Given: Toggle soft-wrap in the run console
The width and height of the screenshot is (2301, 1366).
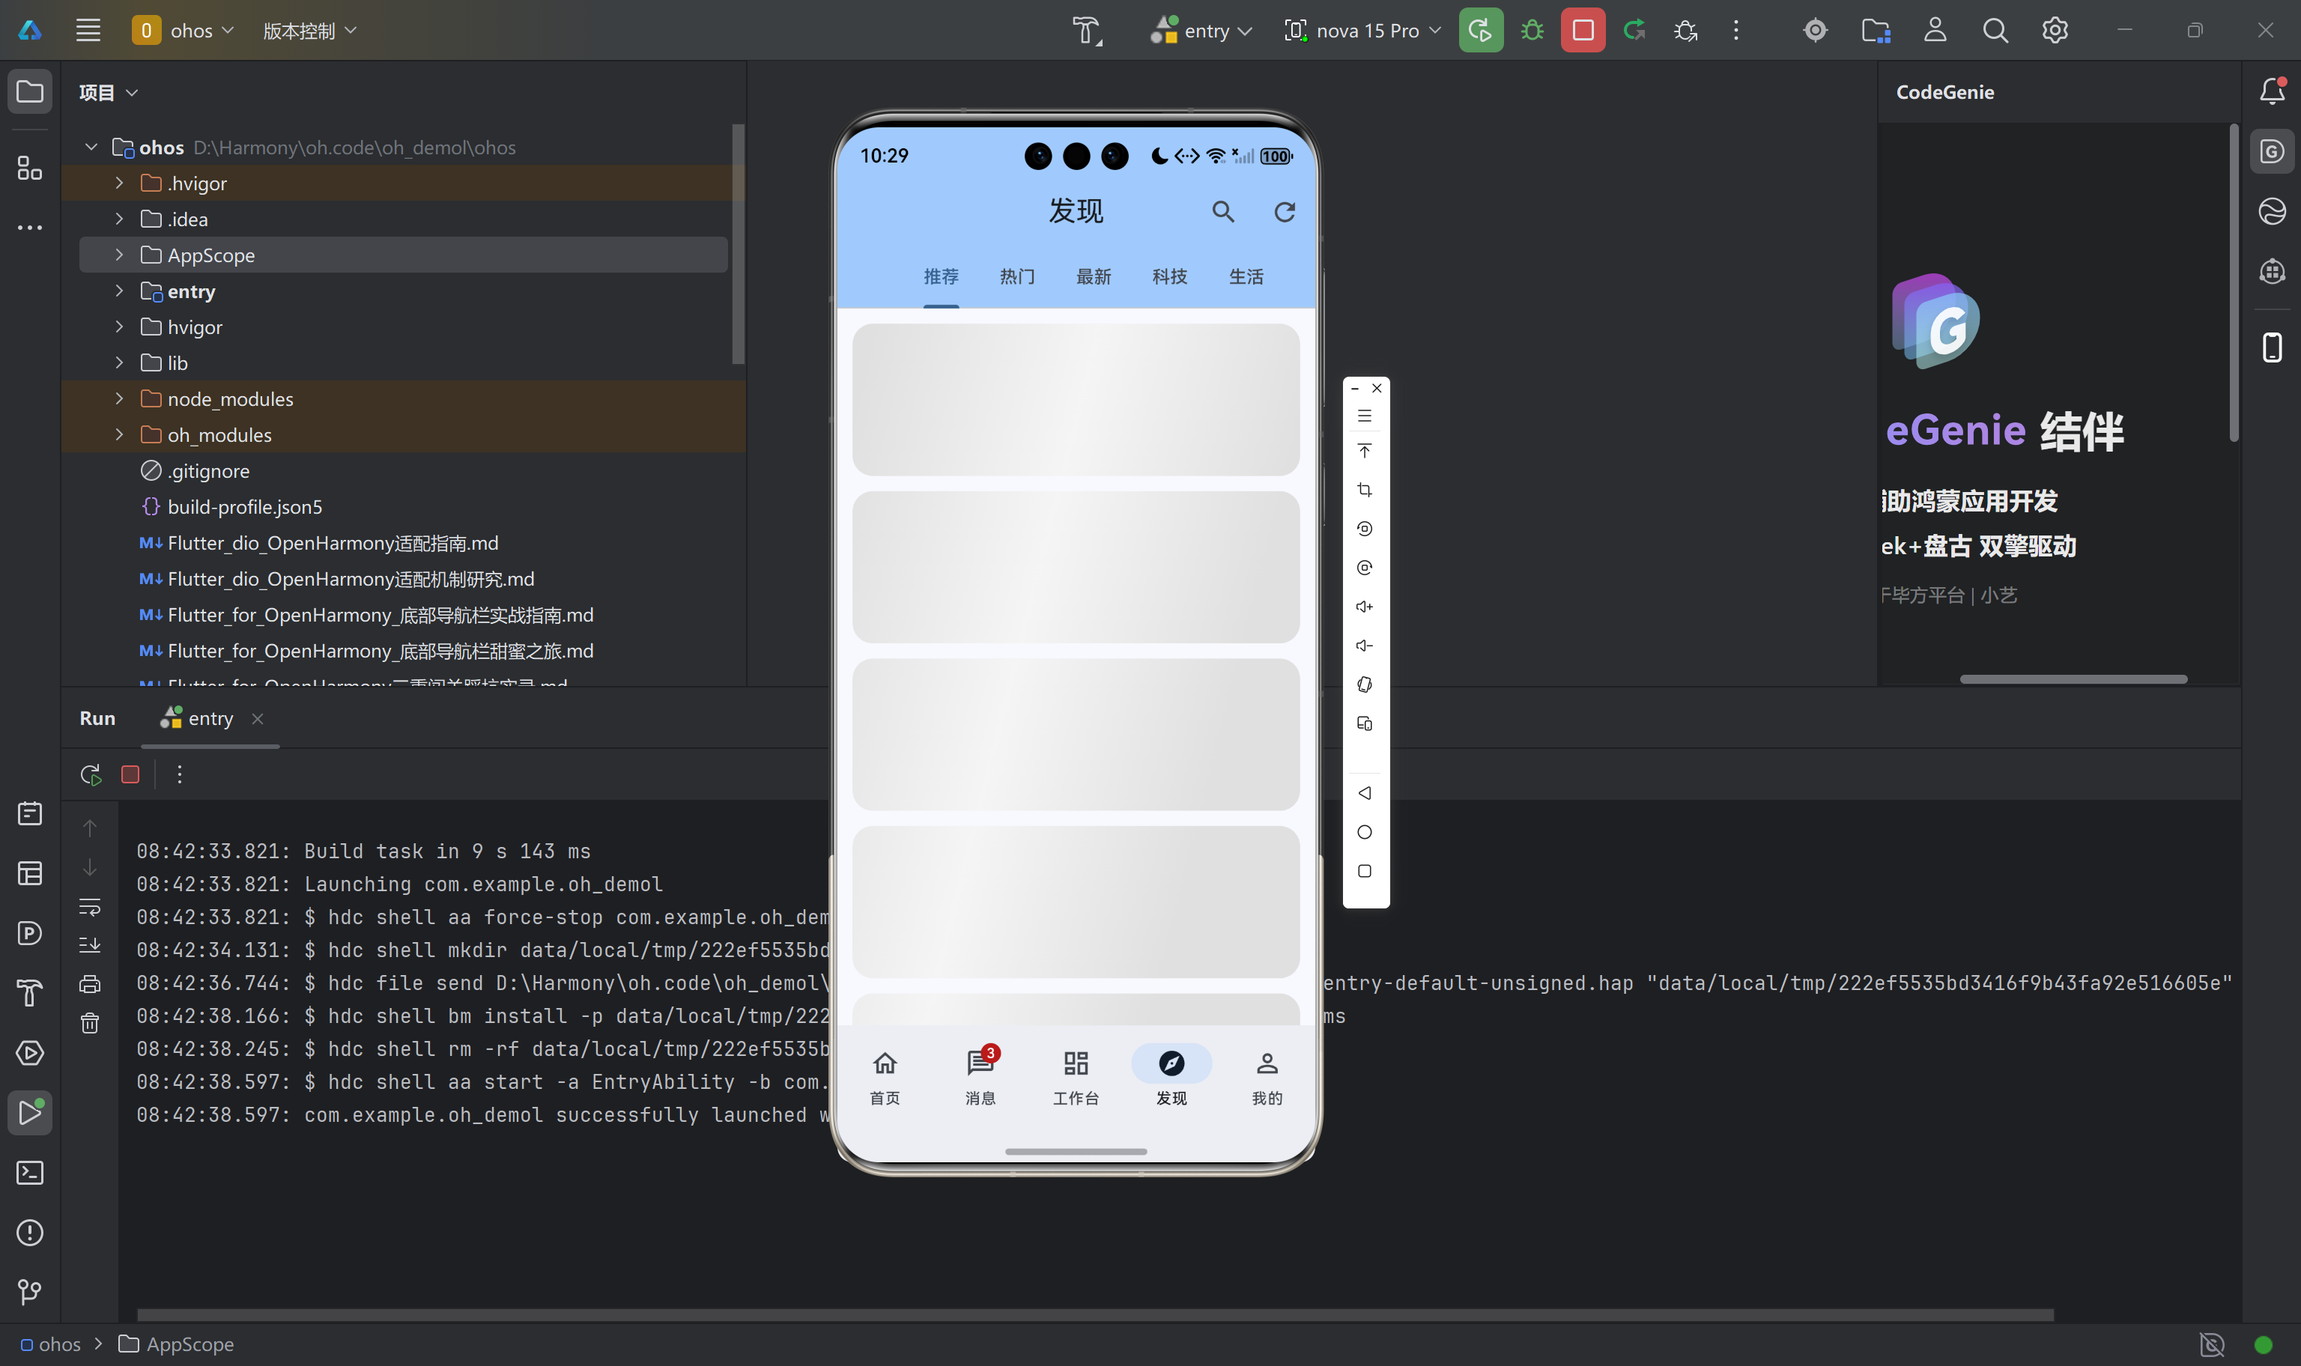Looking at the screenshot, I should click(x=89, y=908).
